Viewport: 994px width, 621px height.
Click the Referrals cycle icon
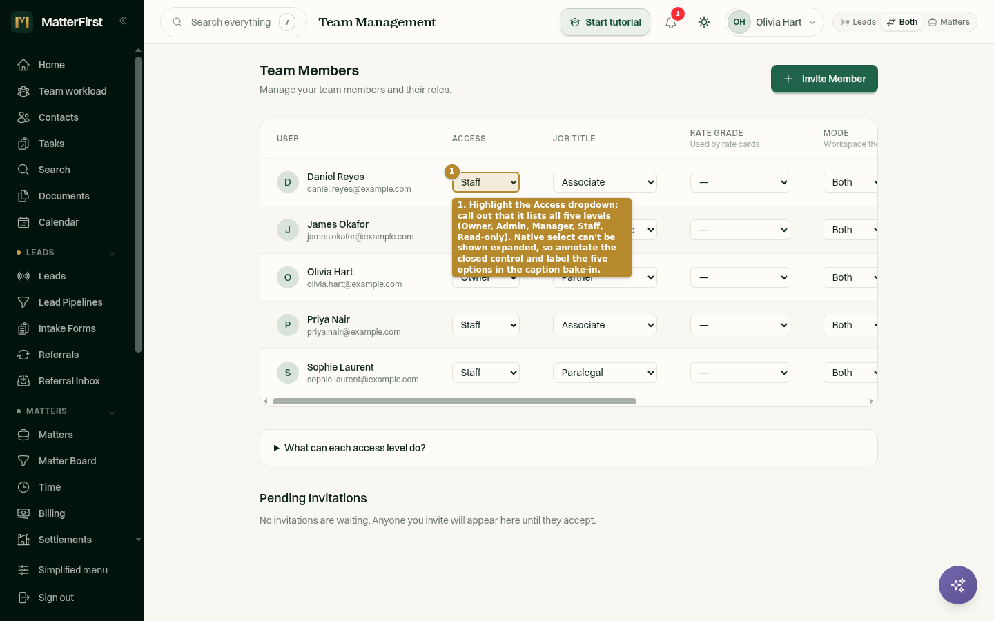[23, 355]
